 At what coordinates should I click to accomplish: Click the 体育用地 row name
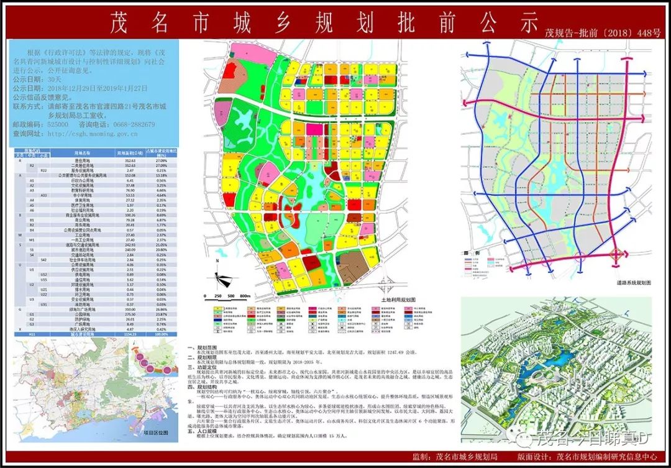coord(82,200)
